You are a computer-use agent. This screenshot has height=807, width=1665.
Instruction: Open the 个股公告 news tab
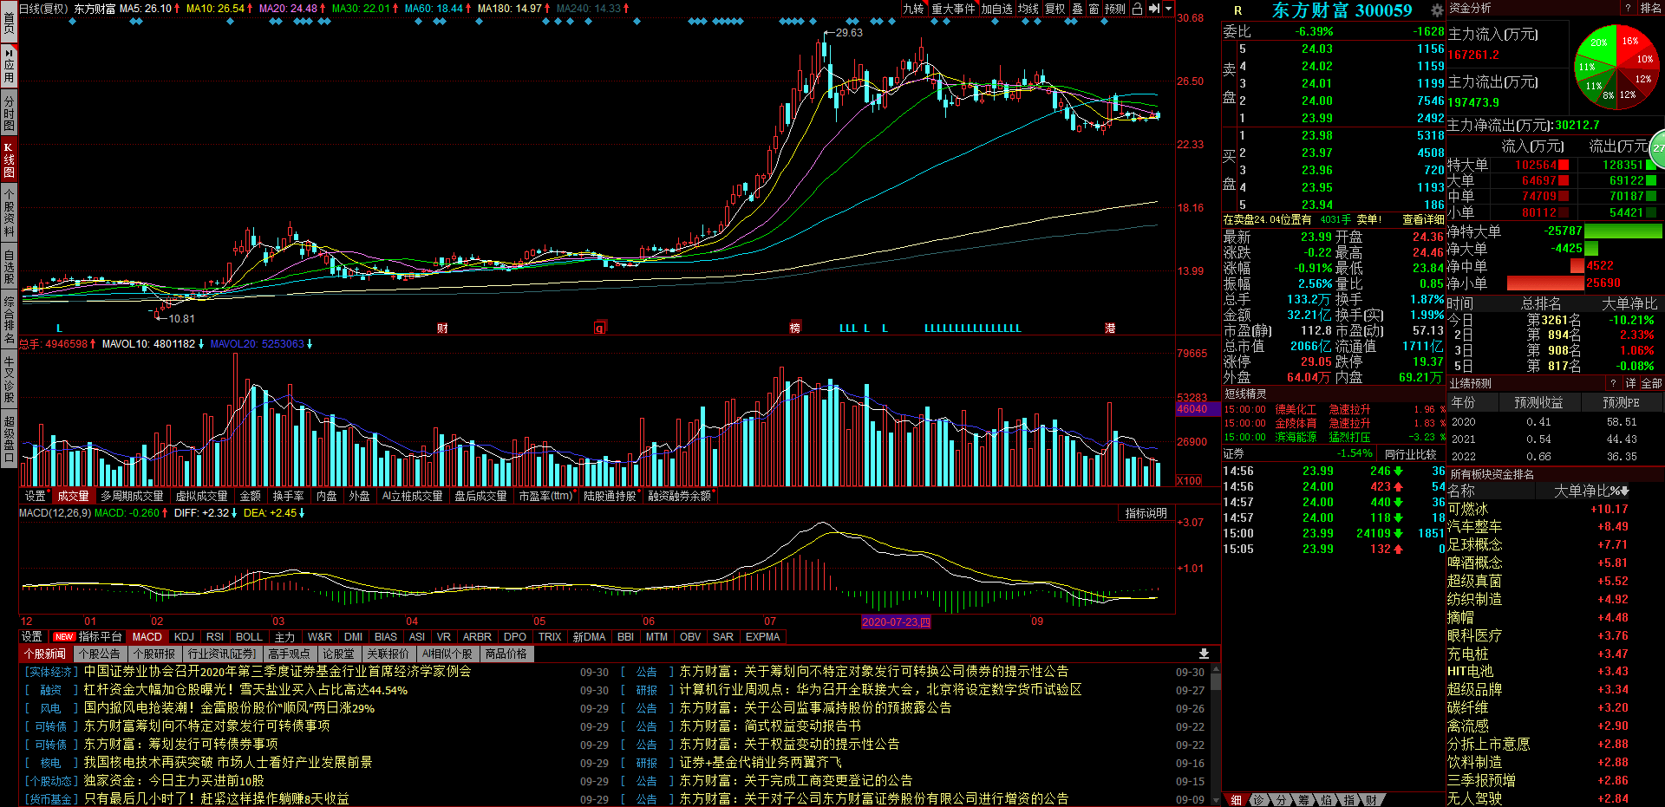point(99,654)
